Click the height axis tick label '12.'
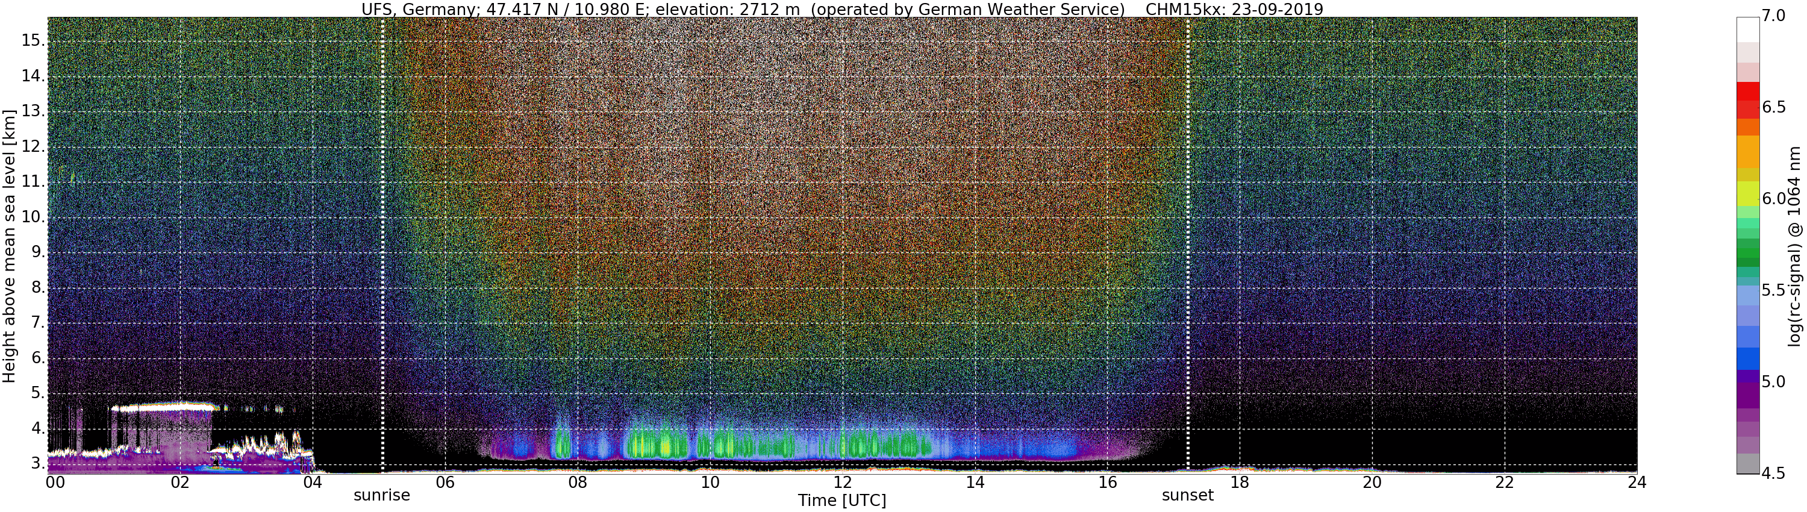Viewport: 1807px width, 512px height. (x=33, y=148)
